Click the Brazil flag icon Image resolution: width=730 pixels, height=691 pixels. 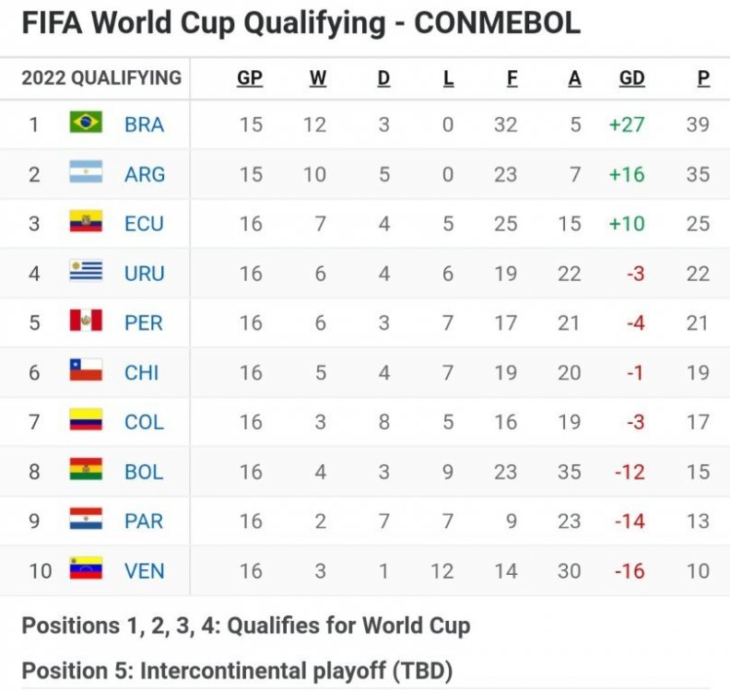86,123
